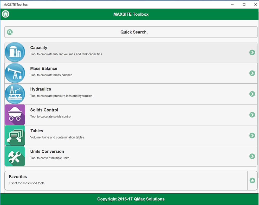The image size is (259, 205).
Task: Expand Solids Control with its arrow
Action: [x=252, y=115]
